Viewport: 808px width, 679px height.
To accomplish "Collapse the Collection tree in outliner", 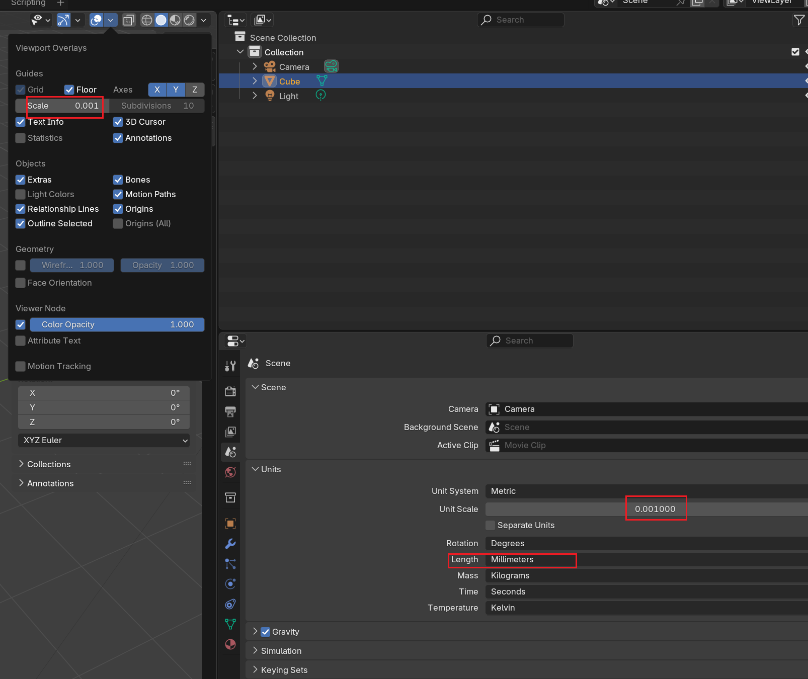I will [x=240, y=52].
